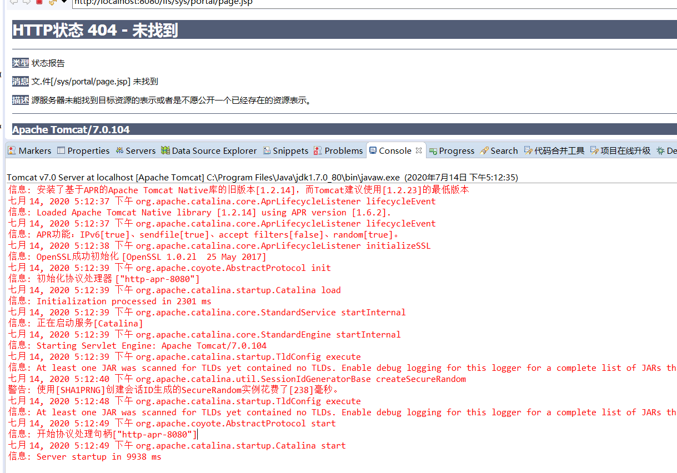Click description text starting with 源服务器未能找到

(173, 100)
